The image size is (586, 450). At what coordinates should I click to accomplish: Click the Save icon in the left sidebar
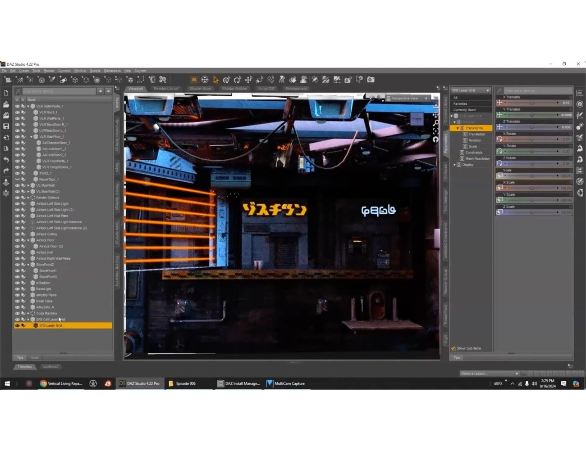point(6,126)
